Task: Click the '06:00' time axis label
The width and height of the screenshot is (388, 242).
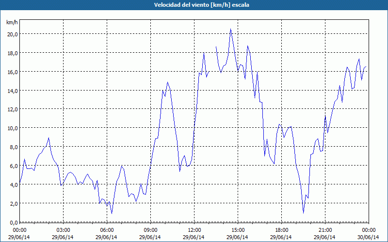Action: pyautogui.click(x=107, y=230)
